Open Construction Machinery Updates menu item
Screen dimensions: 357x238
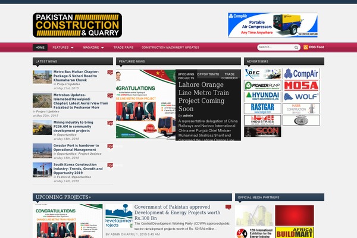(170, 48)
